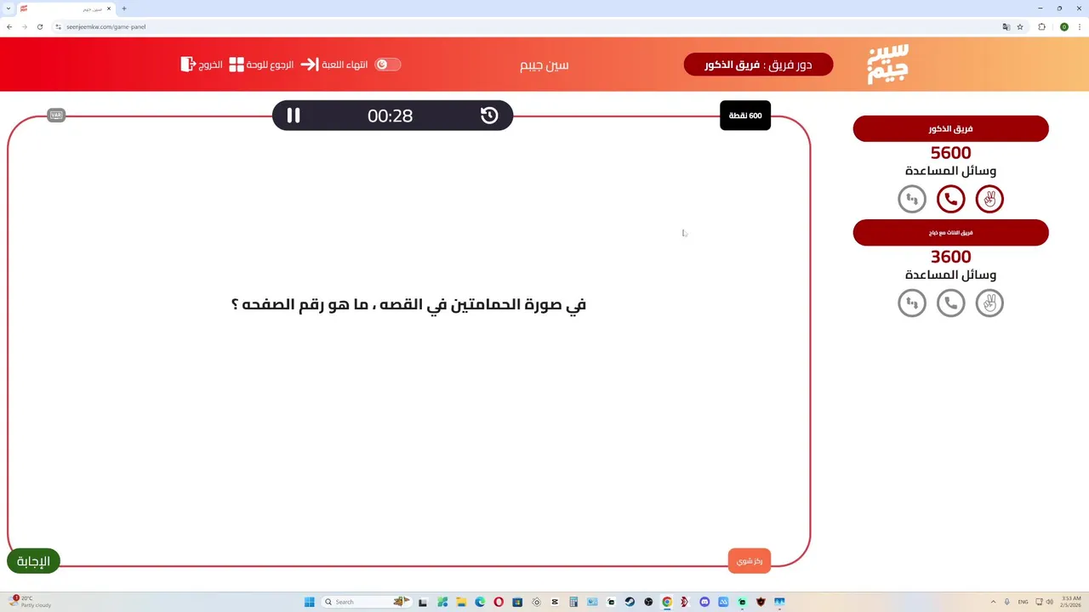1089x612 pixels.
Task: Click the taskbar Search box
Action: click(x=366, y=602)
